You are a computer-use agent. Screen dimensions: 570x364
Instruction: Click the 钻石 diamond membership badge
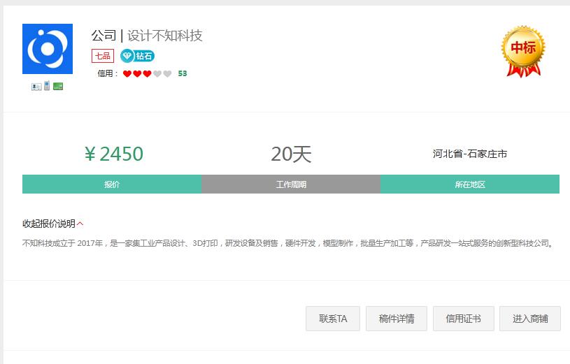pyautogui.click(x=137, y=56)
